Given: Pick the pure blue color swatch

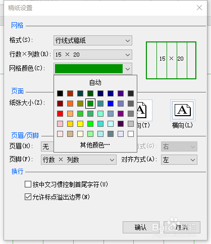Looking at the screenshot, I should tap(111, 104).
